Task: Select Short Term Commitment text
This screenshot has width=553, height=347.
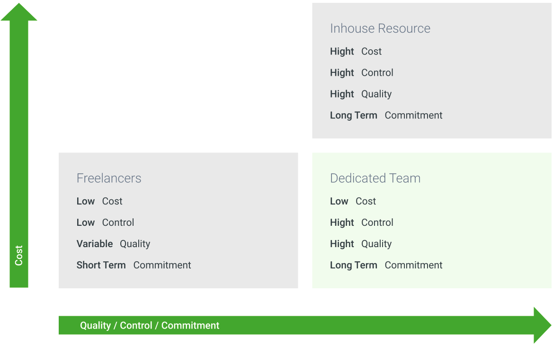Action: tap(134, 265)
